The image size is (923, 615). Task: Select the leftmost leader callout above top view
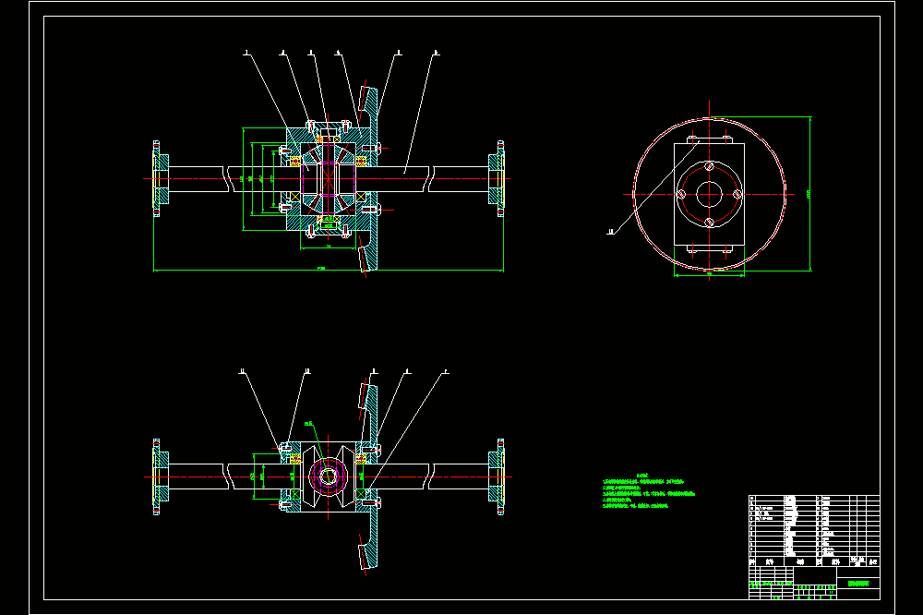click(246, 53)
